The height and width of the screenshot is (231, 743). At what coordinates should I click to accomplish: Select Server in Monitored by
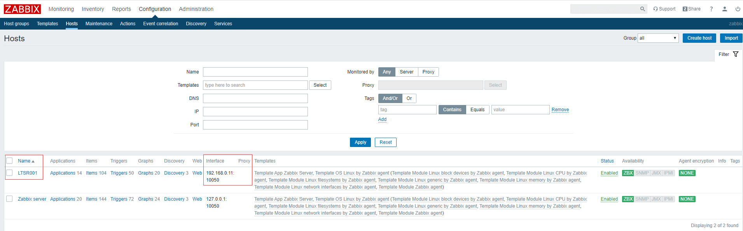(407, 72)
